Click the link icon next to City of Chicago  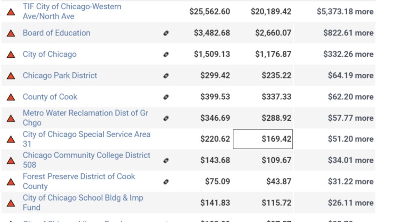[x=166, y=54]
